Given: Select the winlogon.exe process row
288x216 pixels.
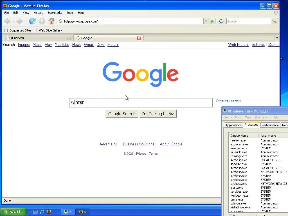Looking at the screenshot, I should pyautogui.click(x=259, y=195).
